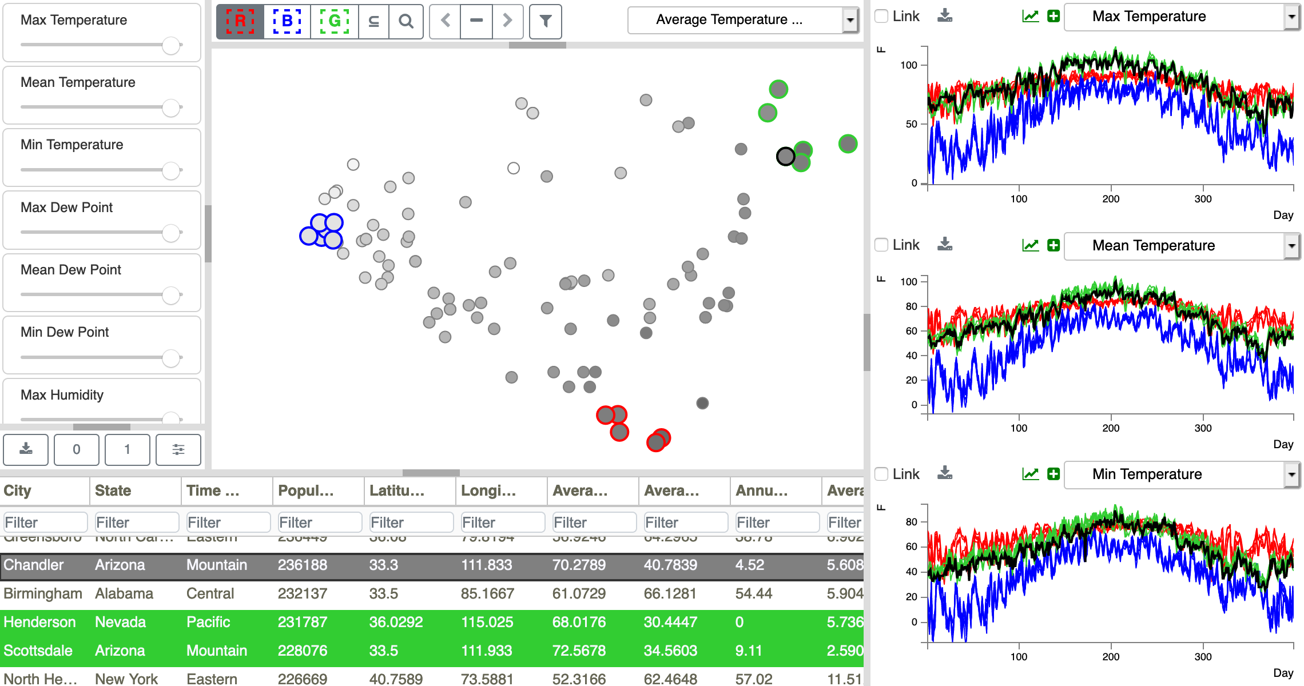1304x686 pixels.
Task: Activate the green G selection brush
Action: coord(335,21)
